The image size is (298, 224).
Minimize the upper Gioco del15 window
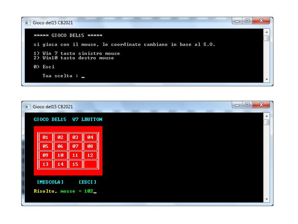pos(237,21)
